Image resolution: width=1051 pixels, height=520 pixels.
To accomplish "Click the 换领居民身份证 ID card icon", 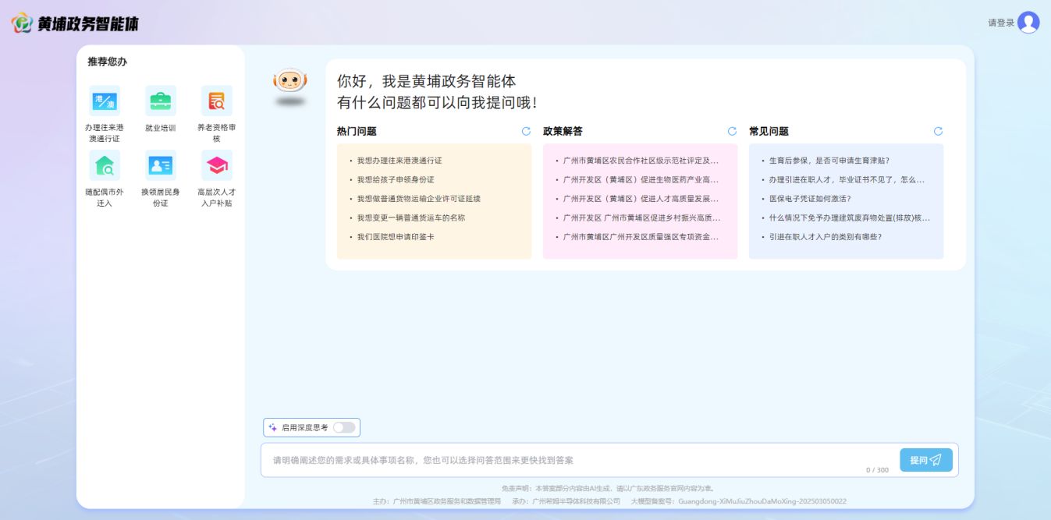I will pos(161,165).
